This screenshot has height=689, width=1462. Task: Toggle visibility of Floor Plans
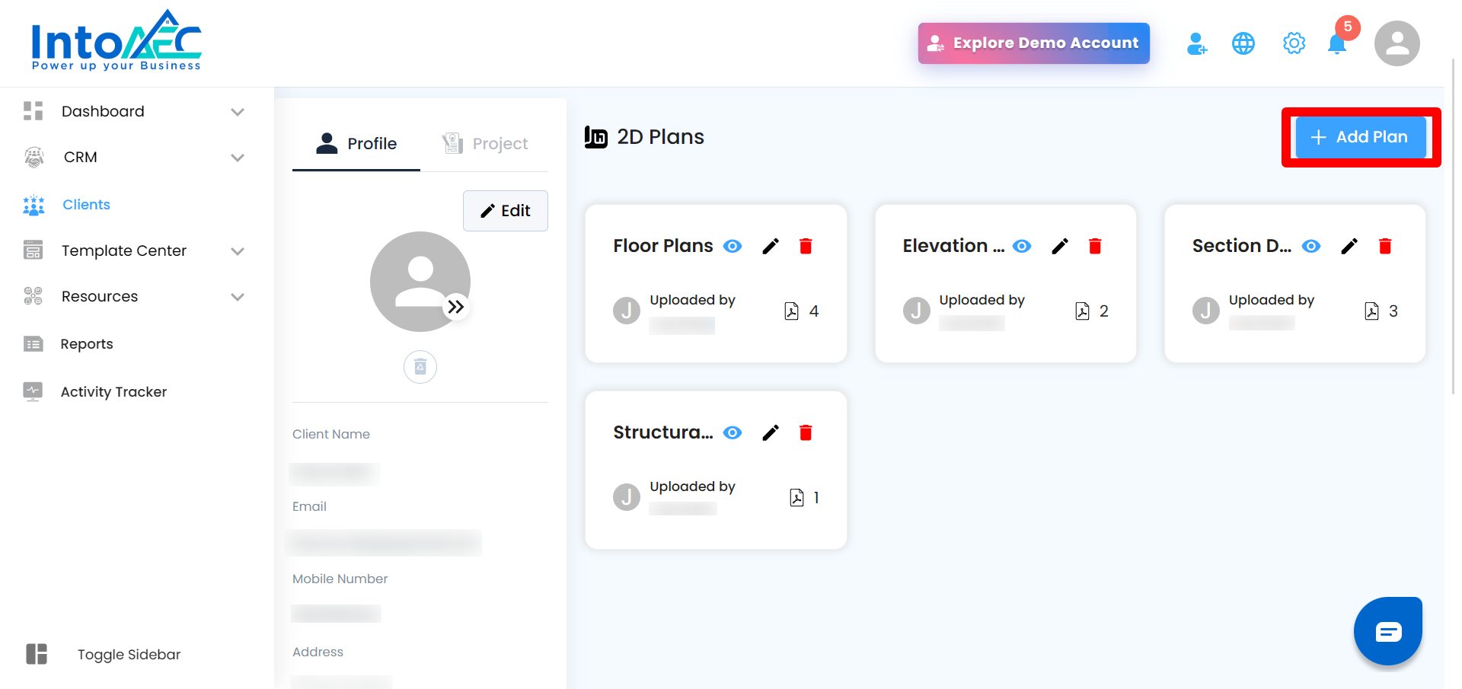[x=733, y=246]
